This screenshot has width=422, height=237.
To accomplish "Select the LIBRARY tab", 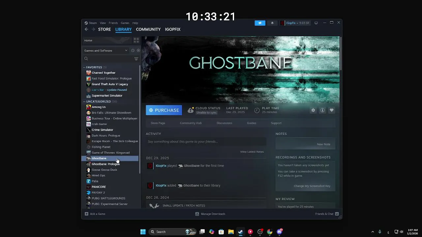I will [x=123, y=29].
